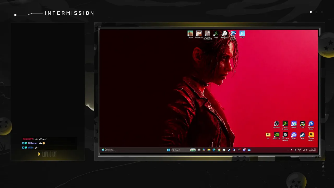This screenshot has width=334, height=188.
Task: Launch the RV There Yet game shortcut
Action: pos(199,34)
